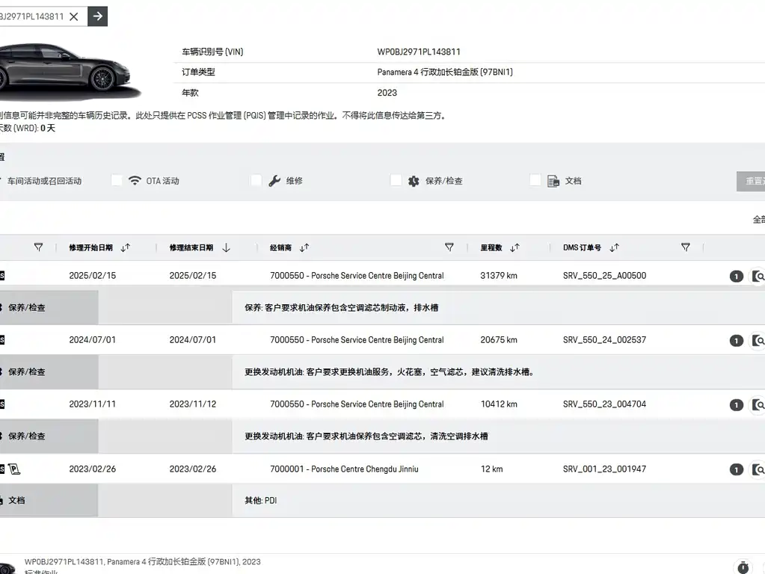765x574 pixels.
Task: Click order number SRV_550_23_004704
Action: click(x=604, y=404)
